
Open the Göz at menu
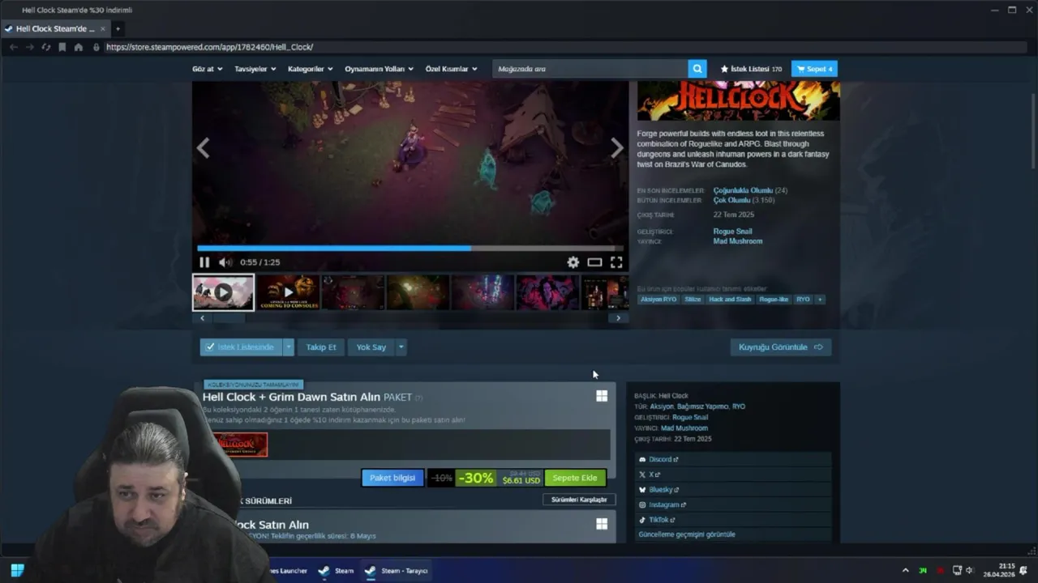point(206,69)
